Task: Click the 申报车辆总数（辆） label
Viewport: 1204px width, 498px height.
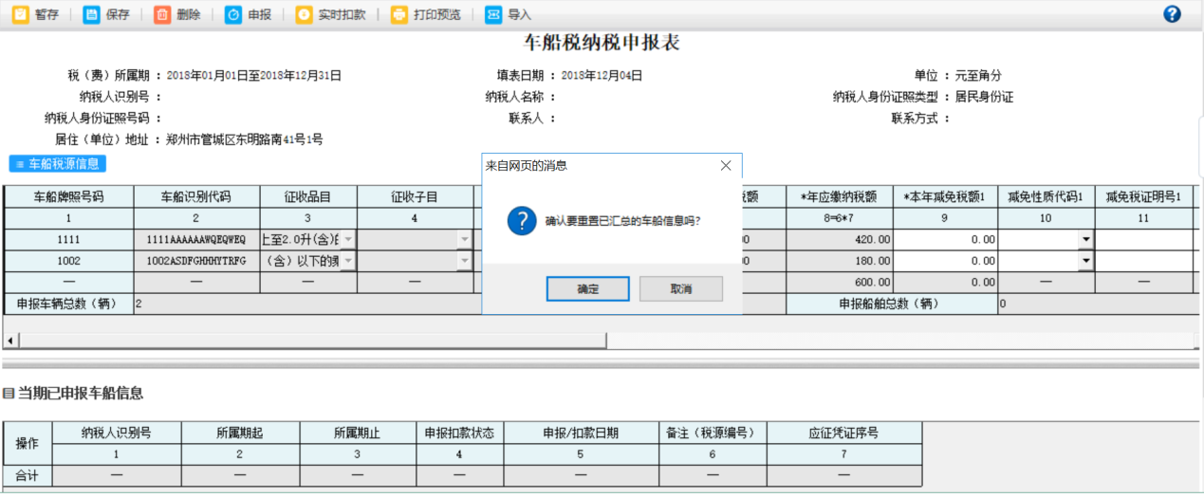Action: (x=68, y=304)
